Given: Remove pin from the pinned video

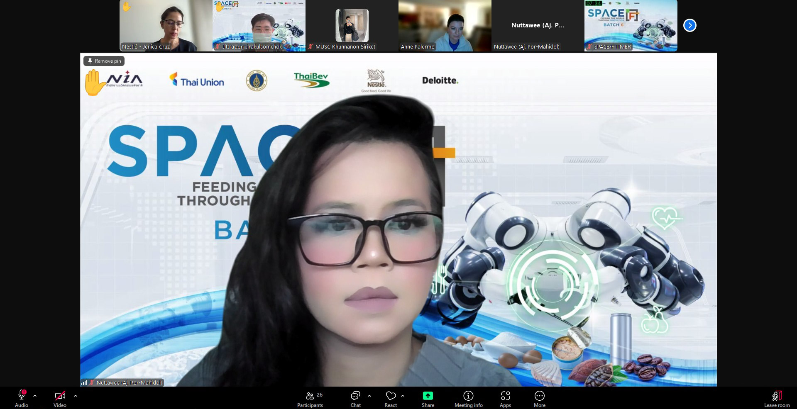Looking at the screenshot, I should pos(104,61).
